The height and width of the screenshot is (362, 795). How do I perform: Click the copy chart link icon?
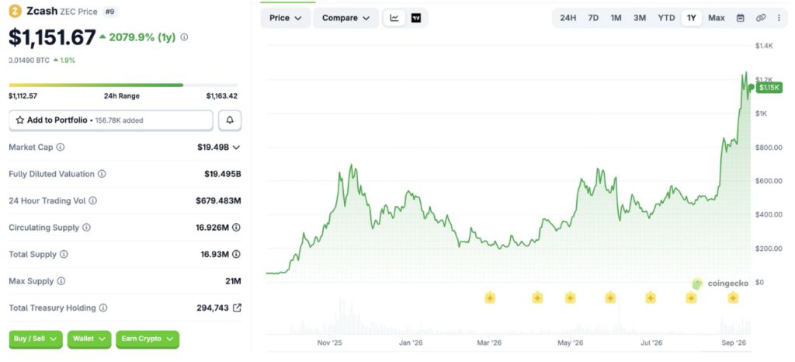761,18
